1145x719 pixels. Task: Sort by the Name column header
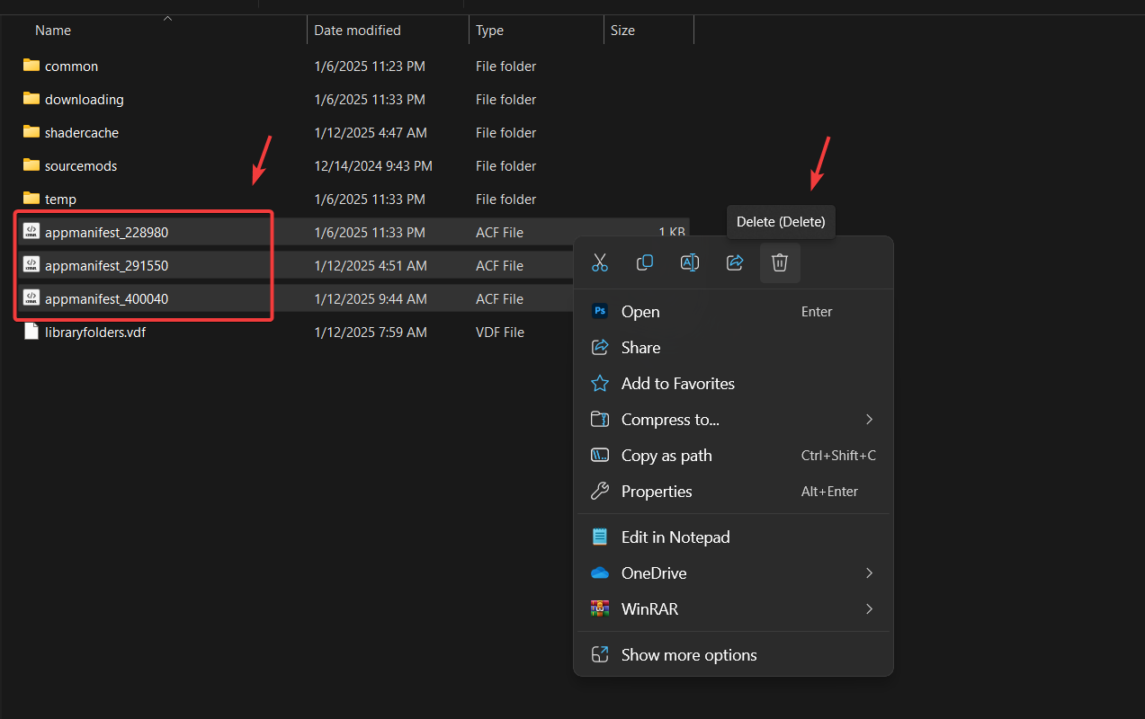point(53,31)
